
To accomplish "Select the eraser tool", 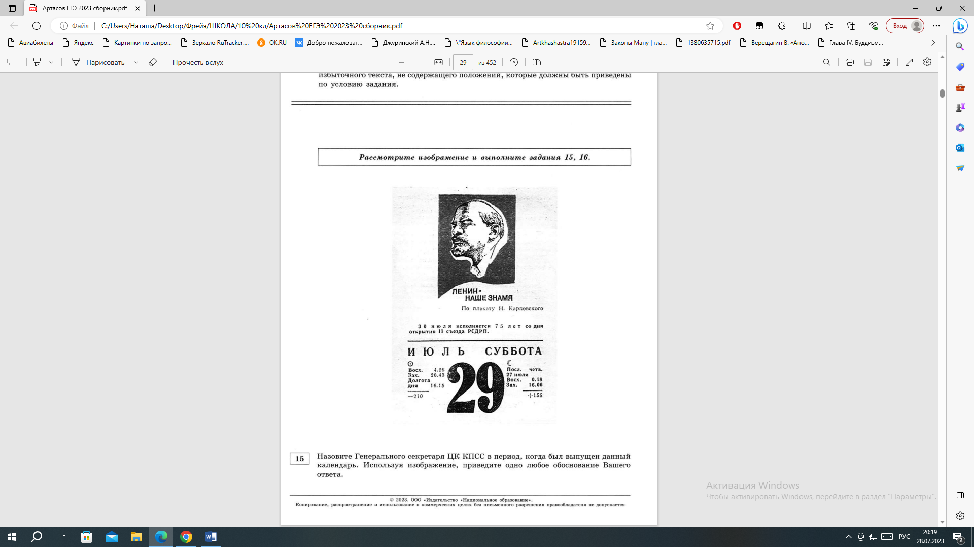I will [x=153, y=62].
